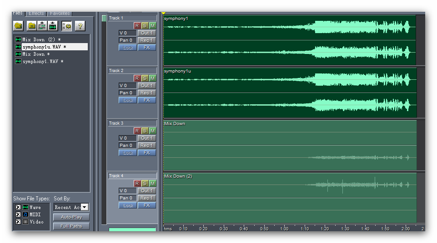437x243 pixels.
Task: Select the Files tab
Action: coord(18,13)
